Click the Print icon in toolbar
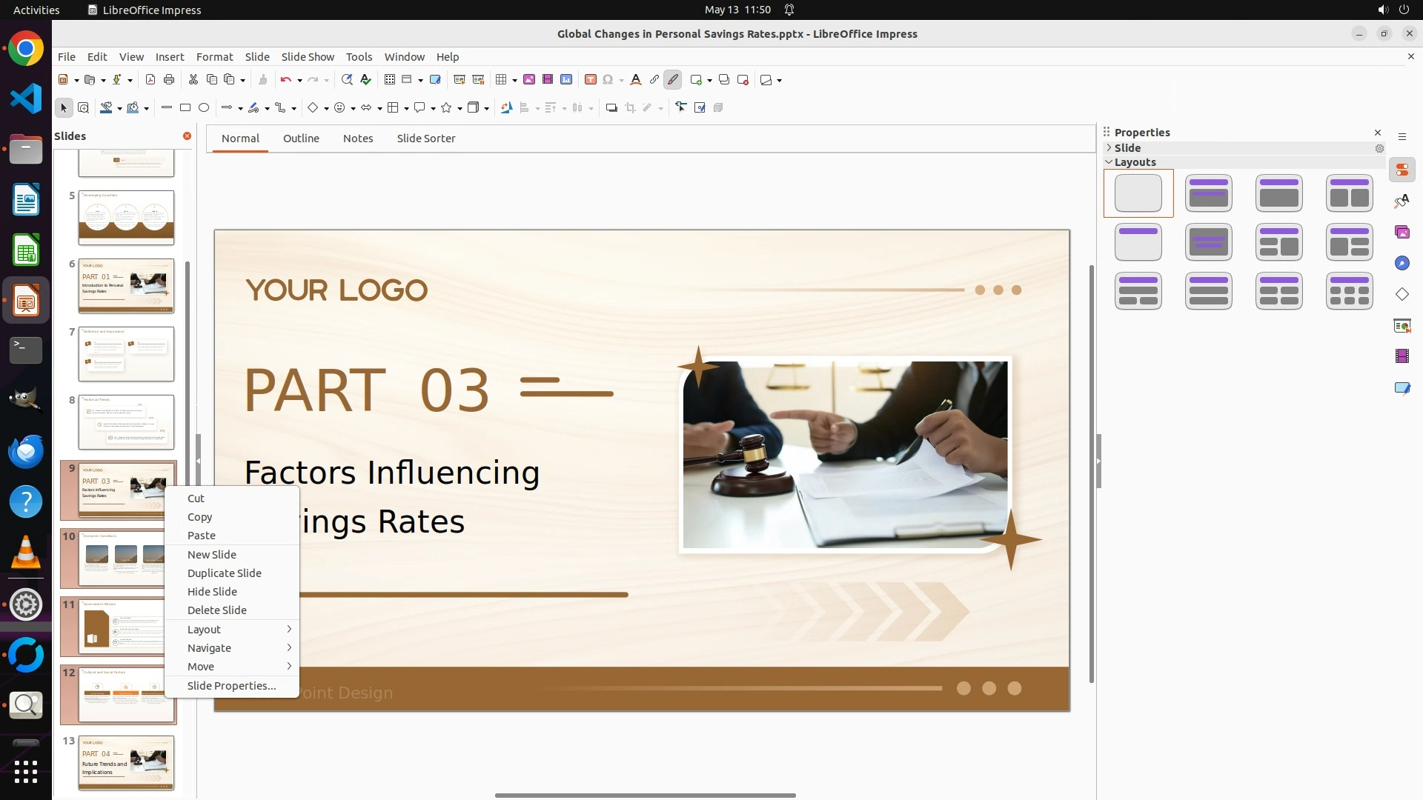 pyautogui.click(x=169, y=80)
